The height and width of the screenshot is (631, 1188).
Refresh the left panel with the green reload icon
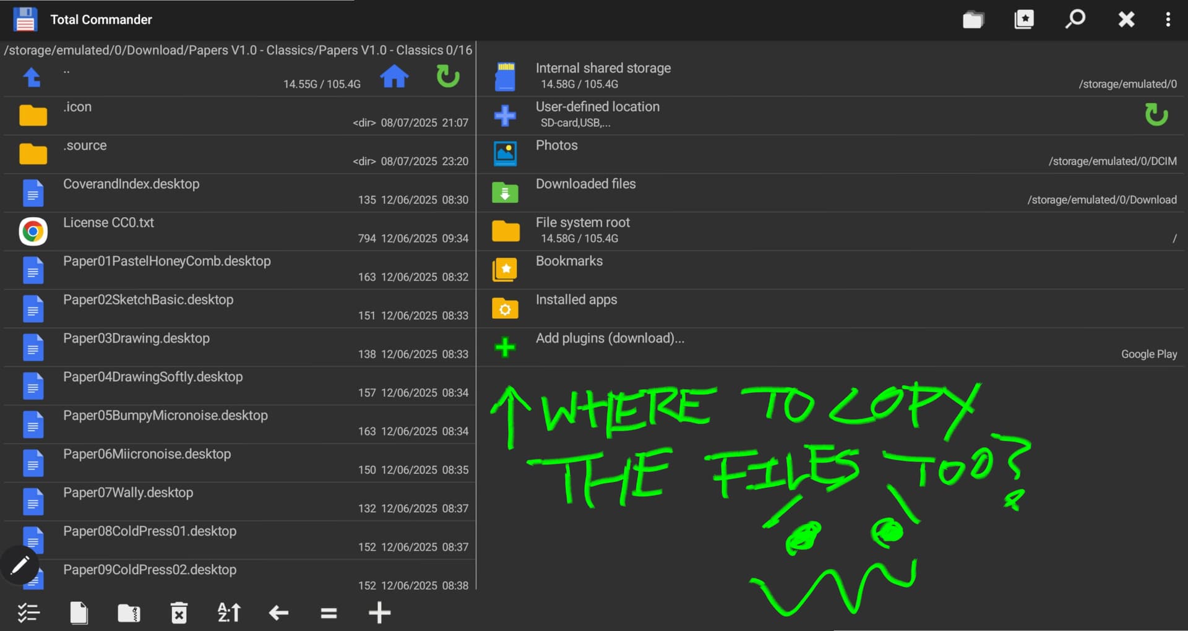tap(447, 77)
